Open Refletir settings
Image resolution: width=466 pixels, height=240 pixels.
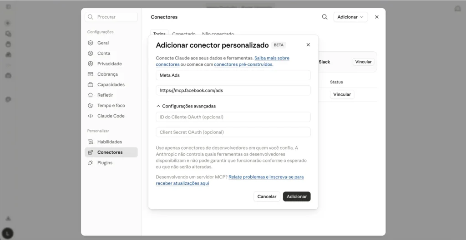click(x=111, y=95)
